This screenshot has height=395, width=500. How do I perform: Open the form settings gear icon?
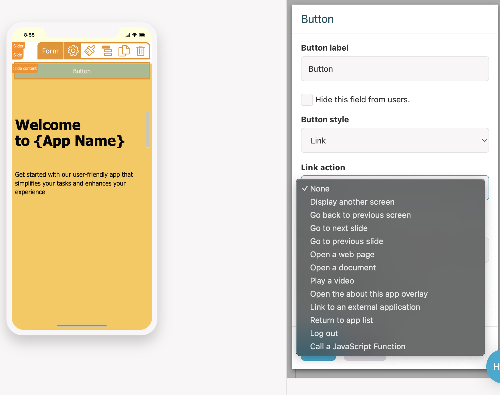(73, 51)
